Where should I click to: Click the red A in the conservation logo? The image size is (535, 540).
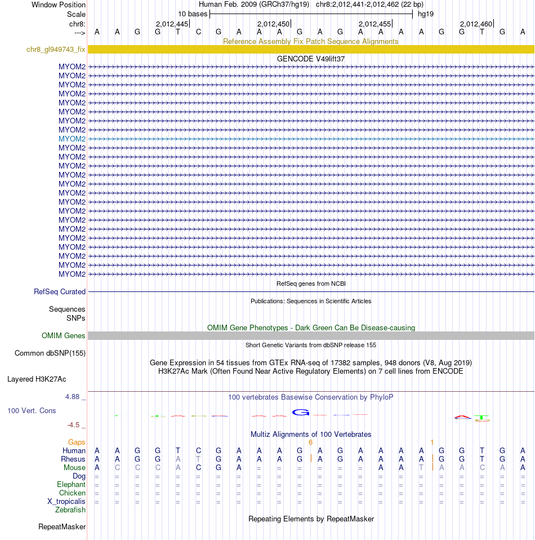coord(463,417)
